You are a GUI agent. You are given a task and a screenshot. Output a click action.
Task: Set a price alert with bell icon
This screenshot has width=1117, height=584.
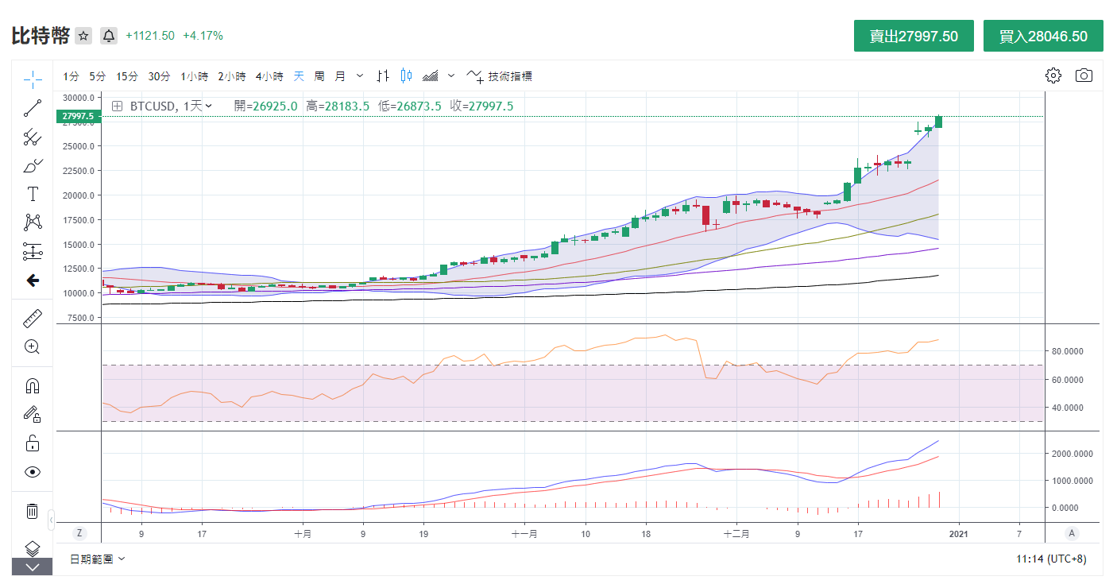pyautogui.click(x=109, y=36)
